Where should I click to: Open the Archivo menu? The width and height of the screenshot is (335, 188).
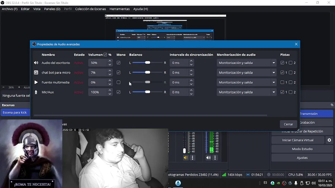tap(10, 9)
